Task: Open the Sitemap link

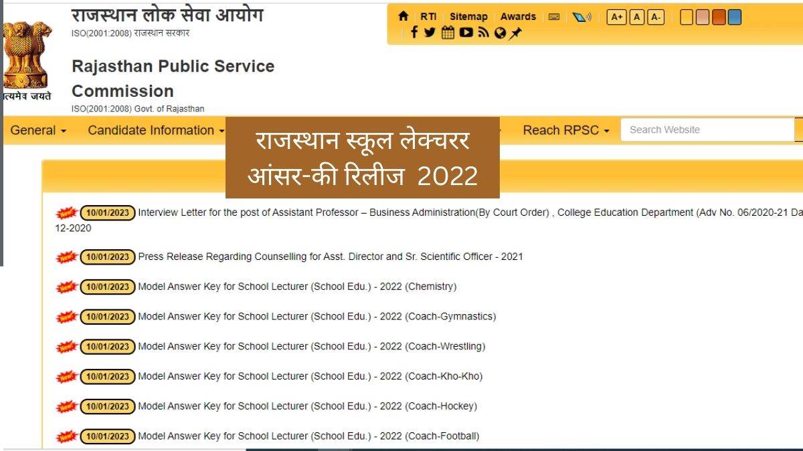Action: pyautogui.click(x=468, y=17)
